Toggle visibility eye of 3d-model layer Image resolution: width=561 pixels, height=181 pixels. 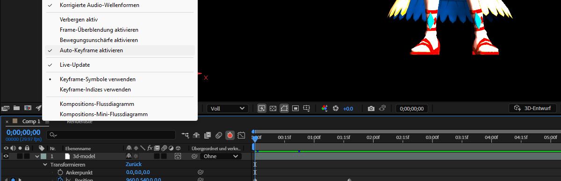(6, 157)
